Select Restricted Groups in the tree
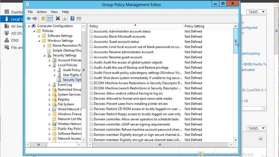 pos(70,89)
